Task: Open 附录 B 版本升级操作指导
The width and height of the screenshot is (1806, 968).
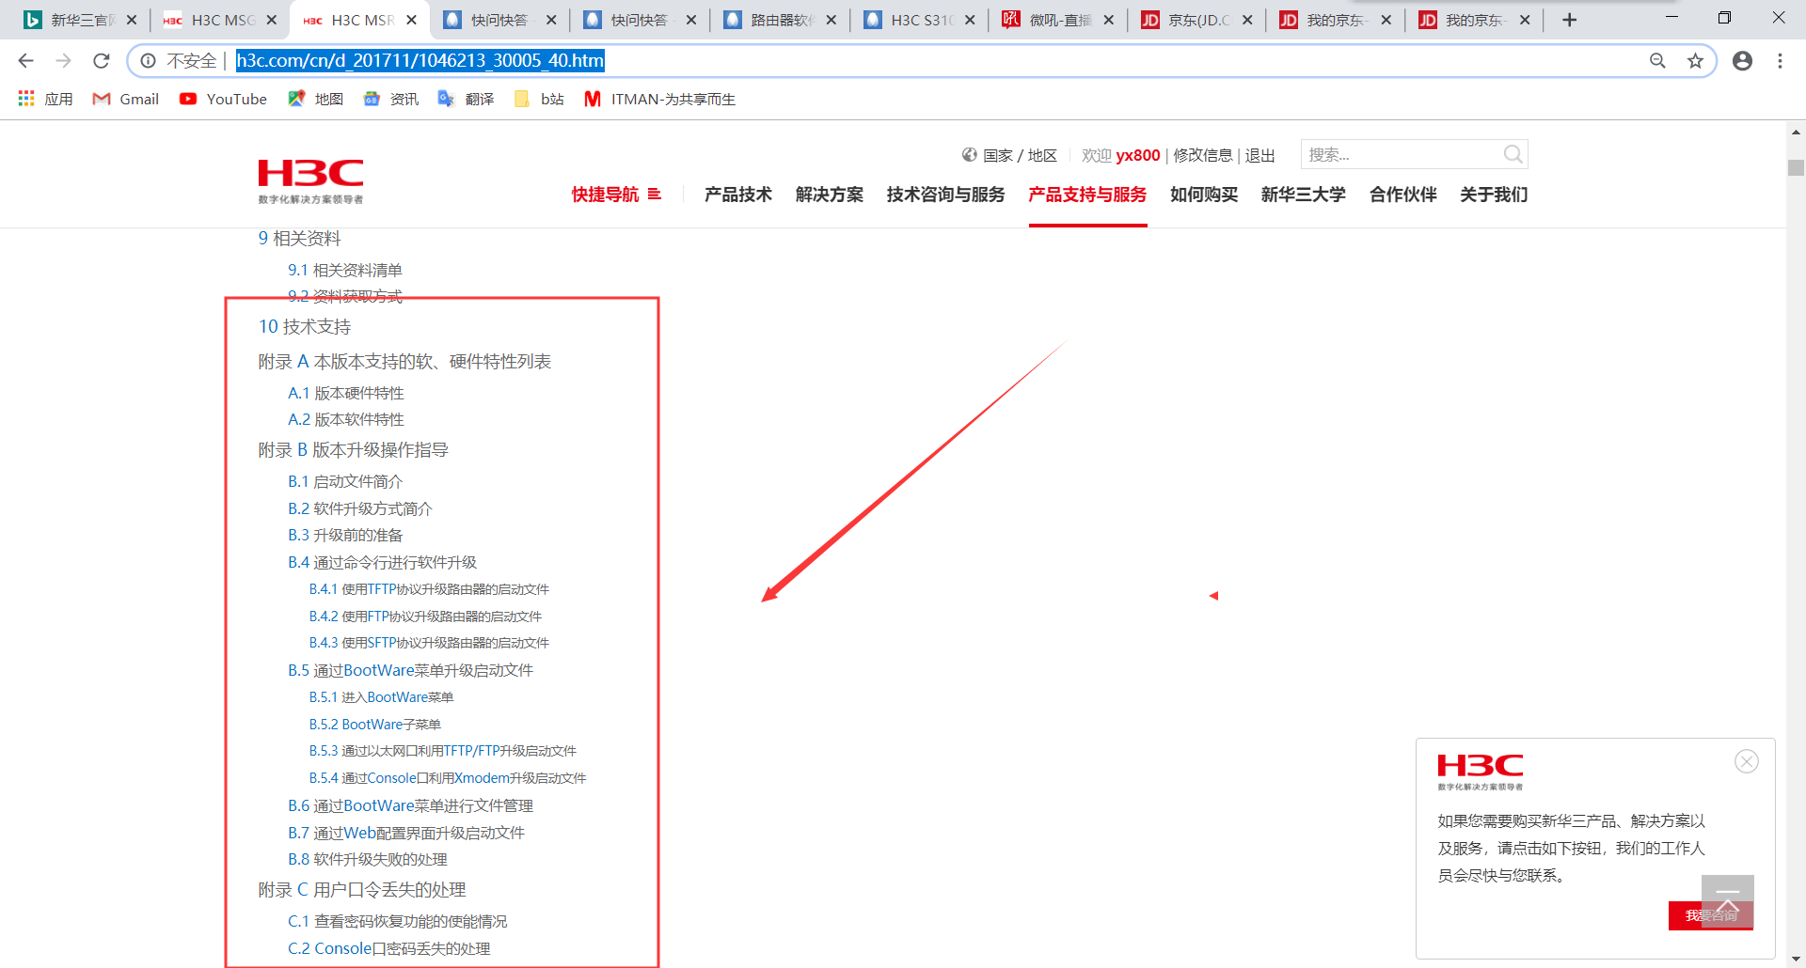Action: (354, 450)
